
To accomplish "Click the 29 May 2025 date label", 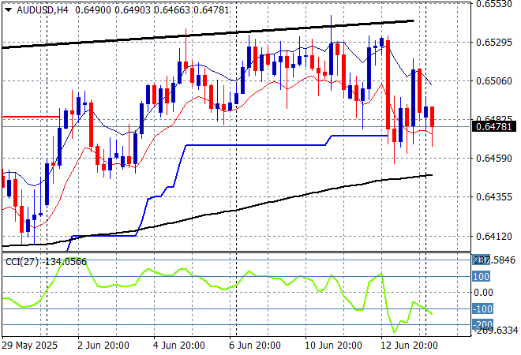I will pyautogui.click(x=30, y=345).
